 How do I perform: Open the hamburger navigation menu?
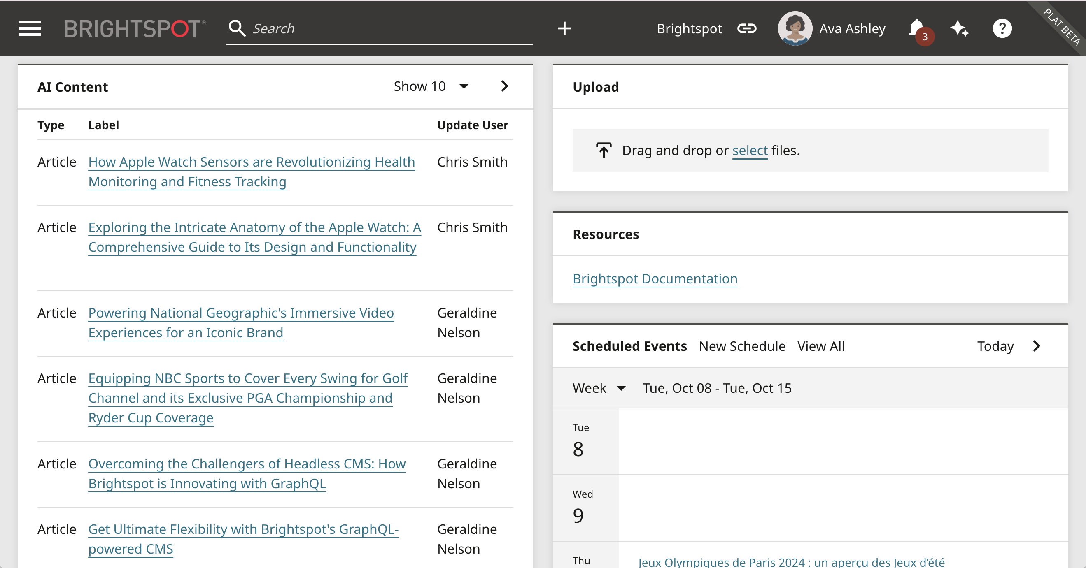click(x=30, y=29)
